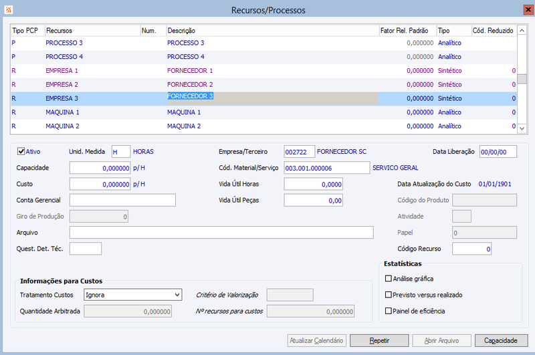Click the Conta Gerencial input field
Screen dimensions: 535x355
pyautogui.click(x=122, y=200)
